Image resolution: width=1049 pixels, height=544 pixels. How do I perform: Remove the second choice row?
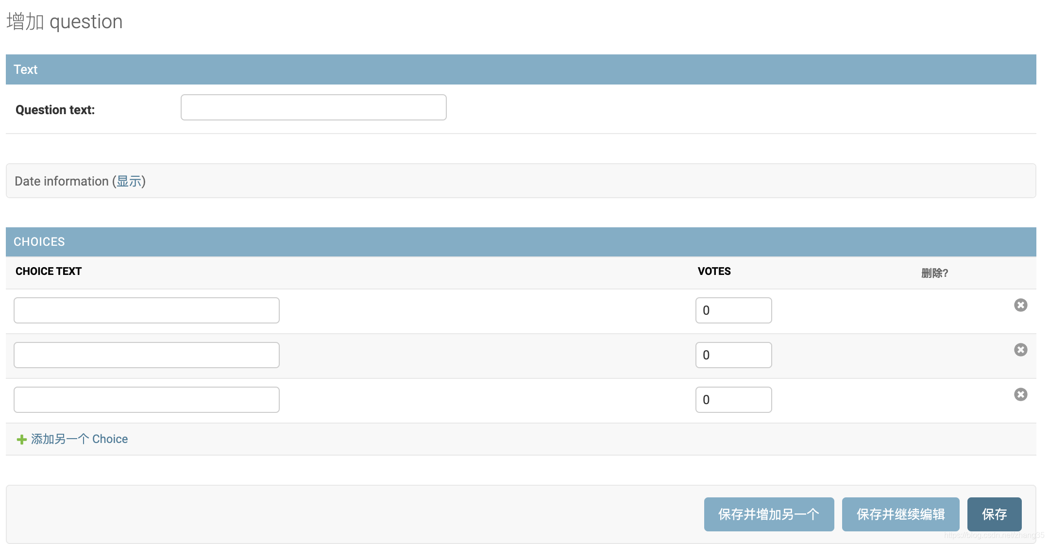[x=1020, y=350]
